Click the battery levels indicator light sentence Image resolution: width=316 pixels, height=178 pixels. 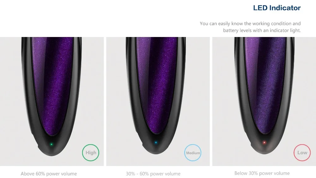pos(262,30)
